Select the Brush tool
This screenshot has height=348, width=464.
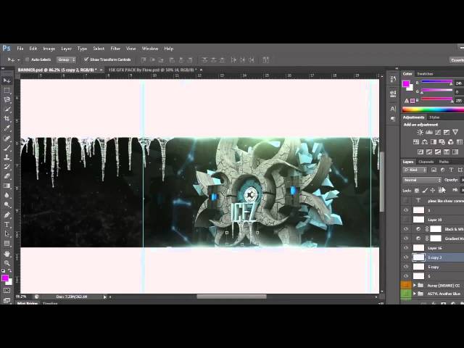coord(7,148)
